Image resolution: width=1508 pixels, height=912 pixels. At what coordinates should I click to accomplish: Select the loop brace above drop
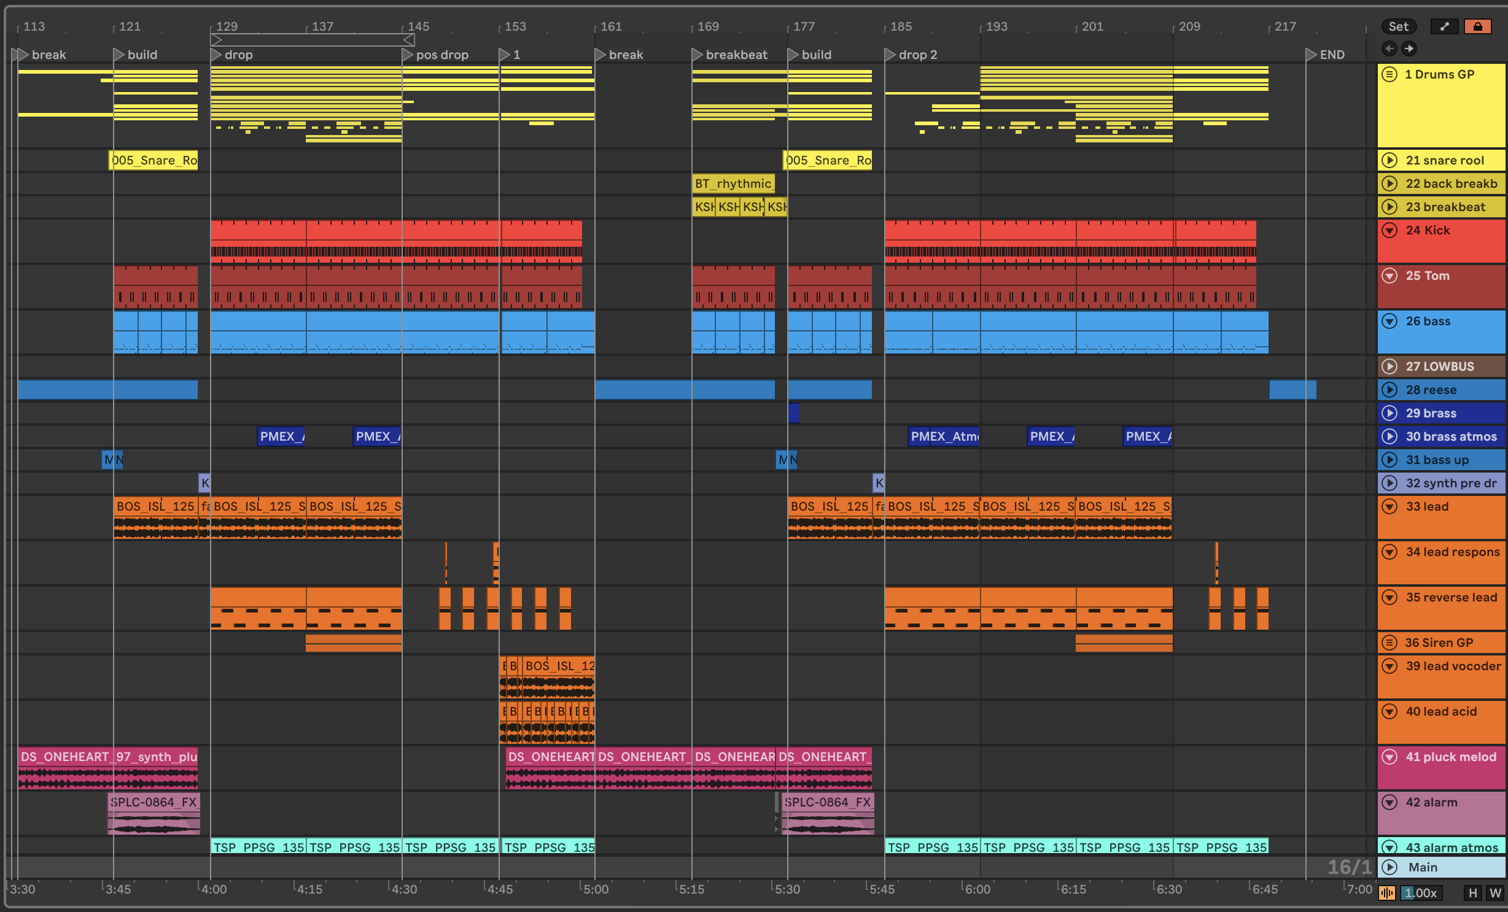313,40
